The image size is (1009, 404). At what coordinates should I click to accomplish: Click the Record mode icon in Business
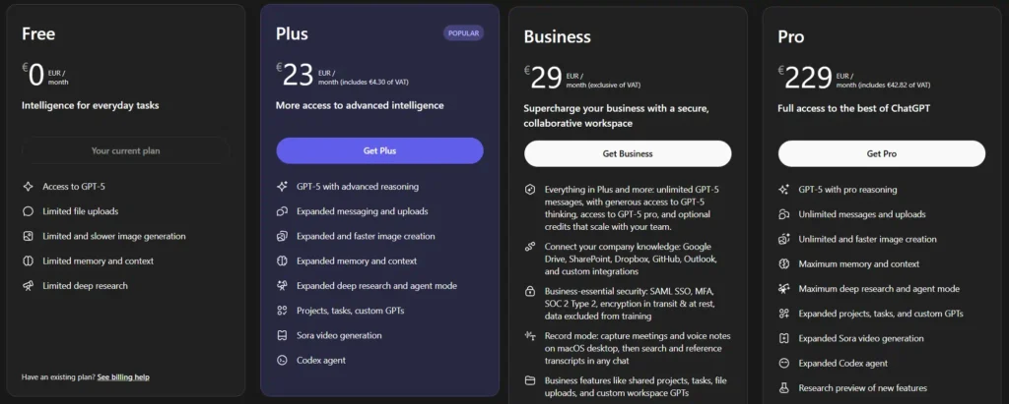(530, 335)
